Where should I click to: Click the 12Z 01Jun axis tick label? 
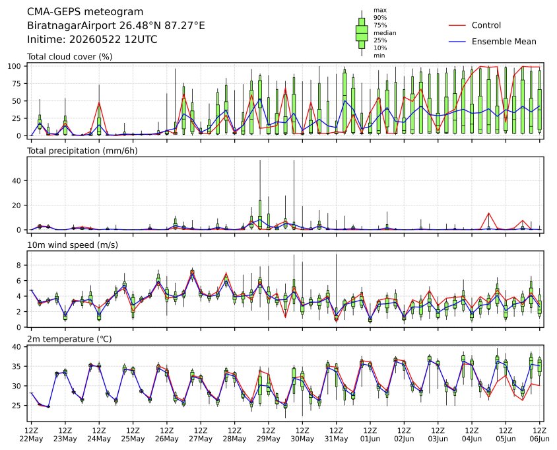(x=370, y=435)
